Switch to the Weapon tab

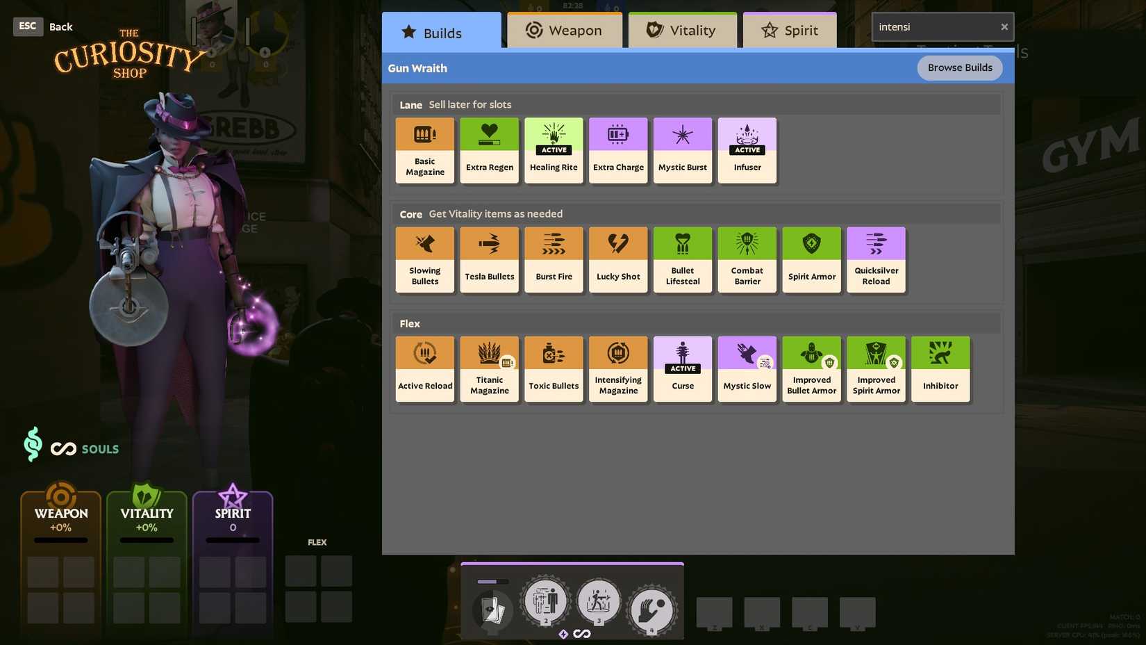564,31
